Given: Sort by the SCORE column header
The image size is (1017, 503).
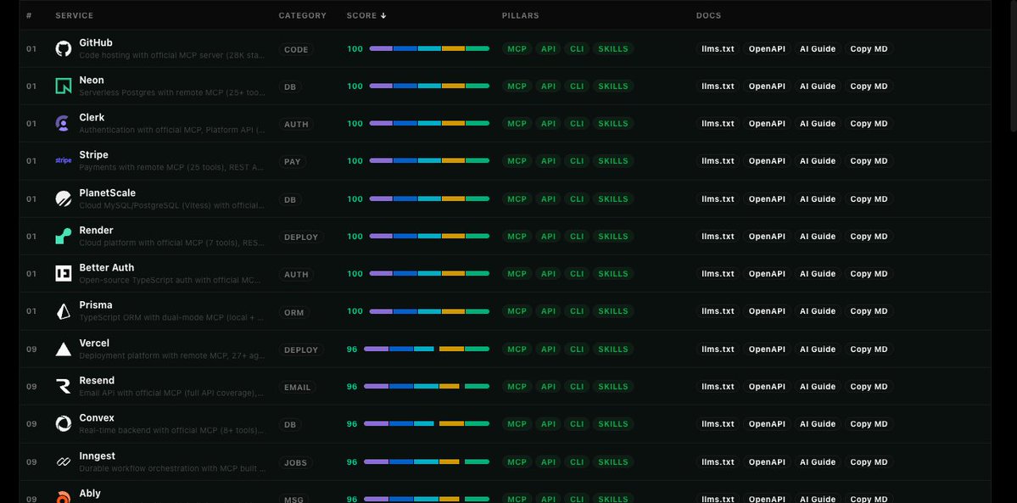Looking at the screenshot, I should 366,15.
